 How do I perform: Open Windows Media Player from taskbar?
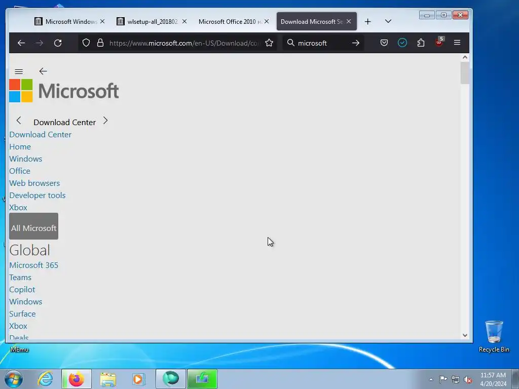(138, 379)
